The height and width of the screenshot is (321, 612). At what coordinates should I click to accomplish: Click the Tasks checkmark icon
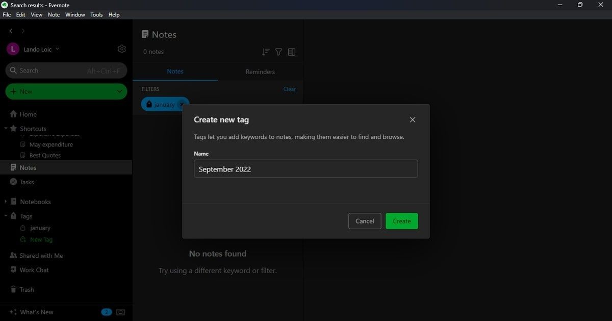coord(13,182)
